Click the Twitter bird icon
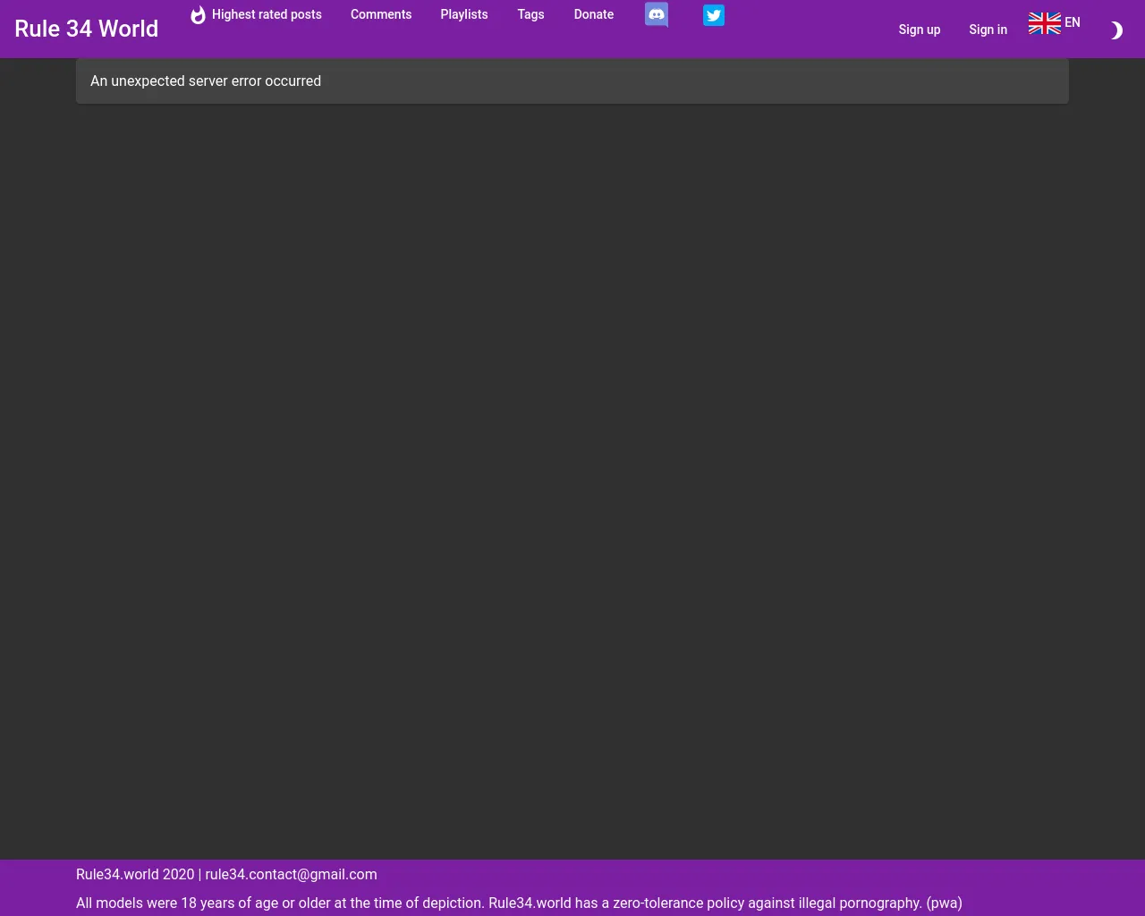1145x916 pixels. 714,15
